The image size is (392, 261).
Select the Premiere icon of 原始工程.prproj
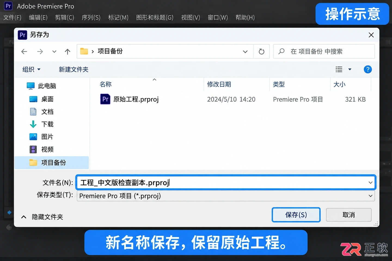(x=105, y=99)
